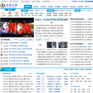Open the 天津泰达vs上海申花 录像 row
93x93 pixels.
[x=18, y=84]
